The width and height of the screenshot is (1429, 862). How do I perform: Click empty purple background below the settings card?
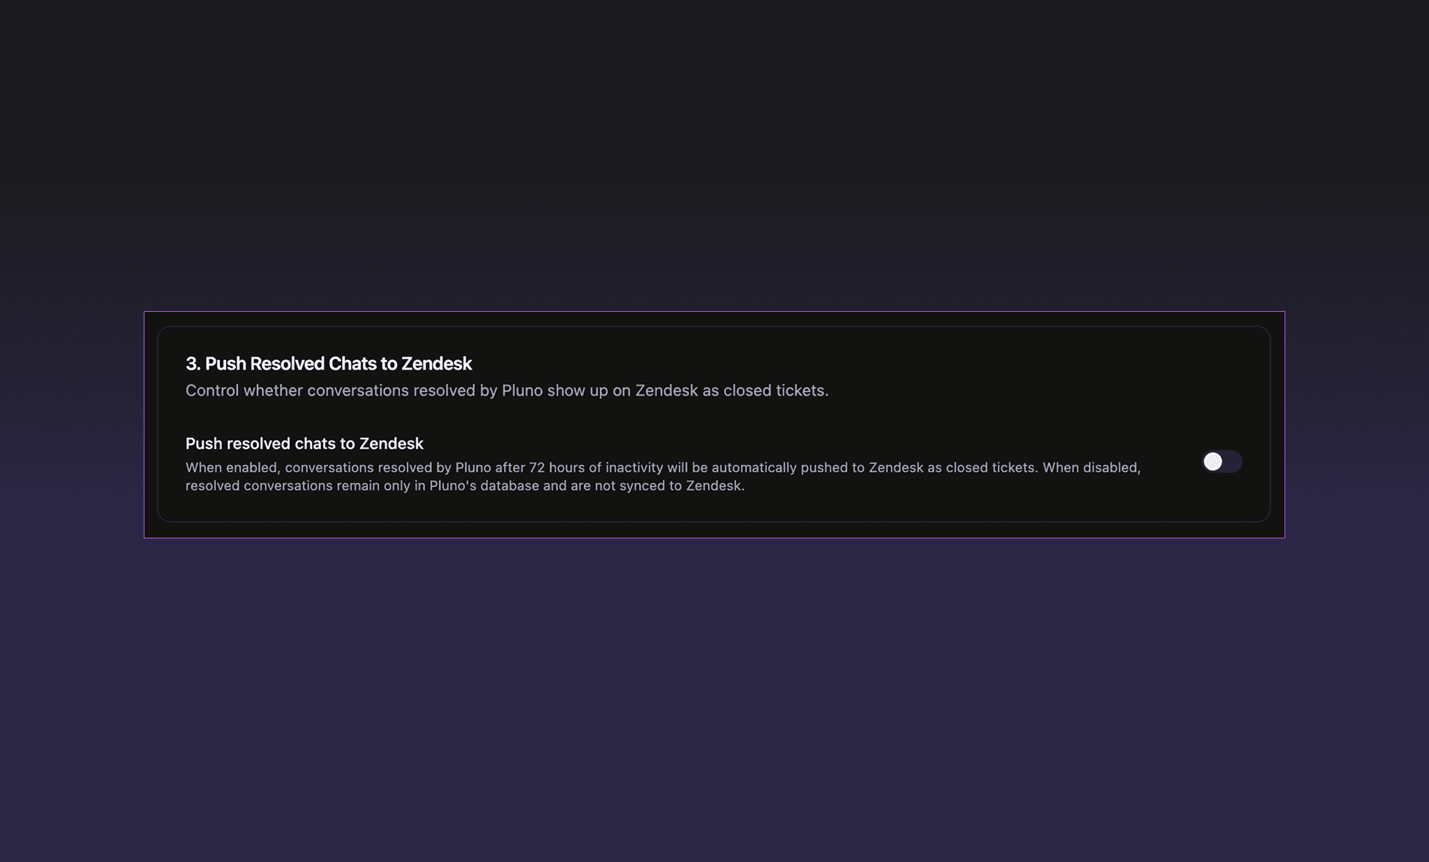[x=714, y=697]
